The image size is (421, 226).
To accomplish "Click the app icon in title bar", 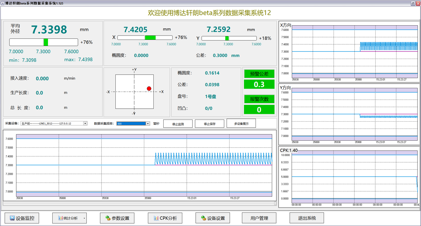I will [x=3, y=3].
